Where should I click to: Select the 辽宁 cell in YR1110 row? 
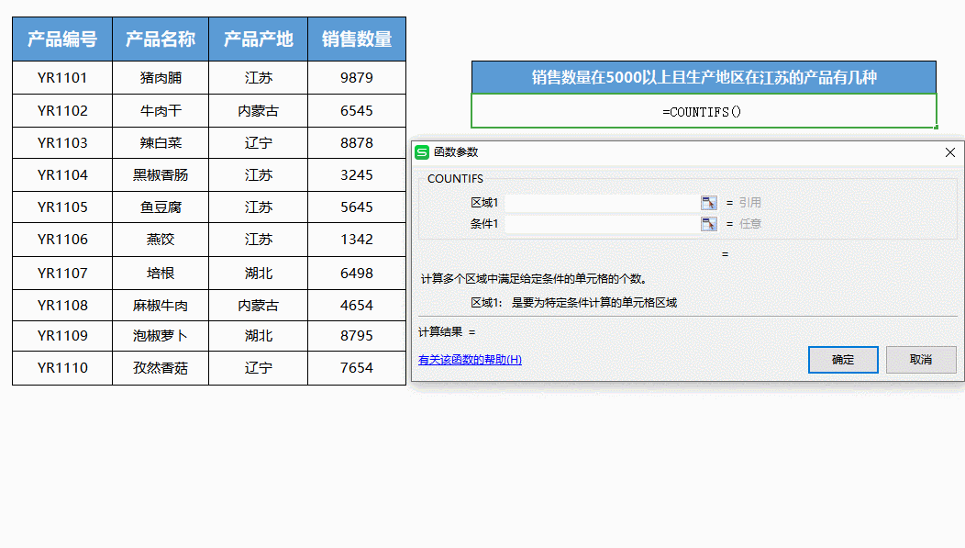259,368
